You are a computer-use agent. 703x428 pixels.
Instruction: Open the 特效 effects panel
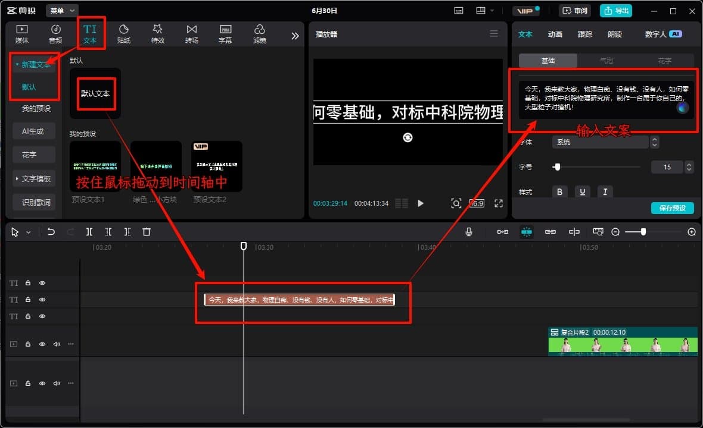[x=157, y=34]
